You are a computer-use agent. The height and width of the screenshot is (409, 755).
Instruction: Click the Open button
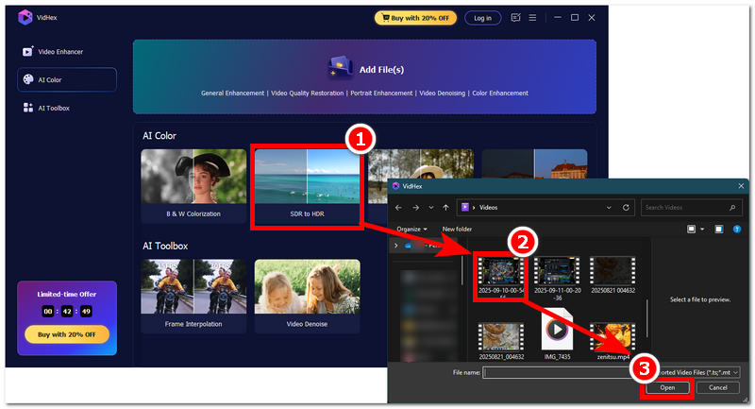click(x=667, y=387)
